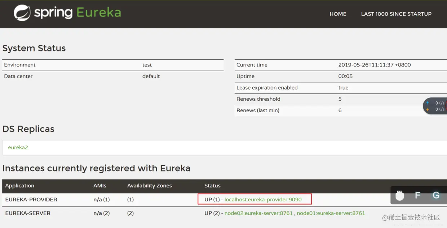Image resolution: width=447 pixels, height=228 pixels.
Task: Select the EUREKA-PROVIDER application cell
Action: [31, 200]
